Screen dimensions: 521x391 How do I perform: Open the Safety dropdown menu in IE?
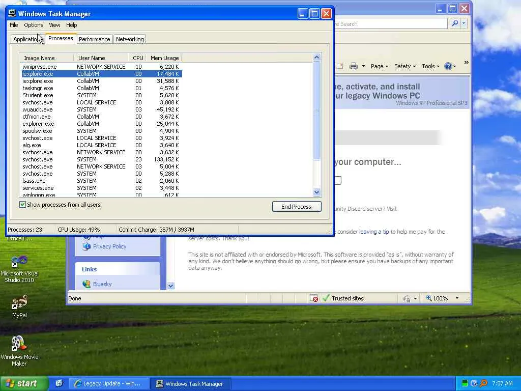[405, 66]
